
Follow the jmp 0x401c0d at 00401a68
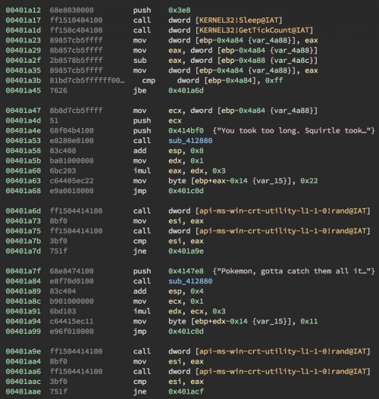pos(186,191)
